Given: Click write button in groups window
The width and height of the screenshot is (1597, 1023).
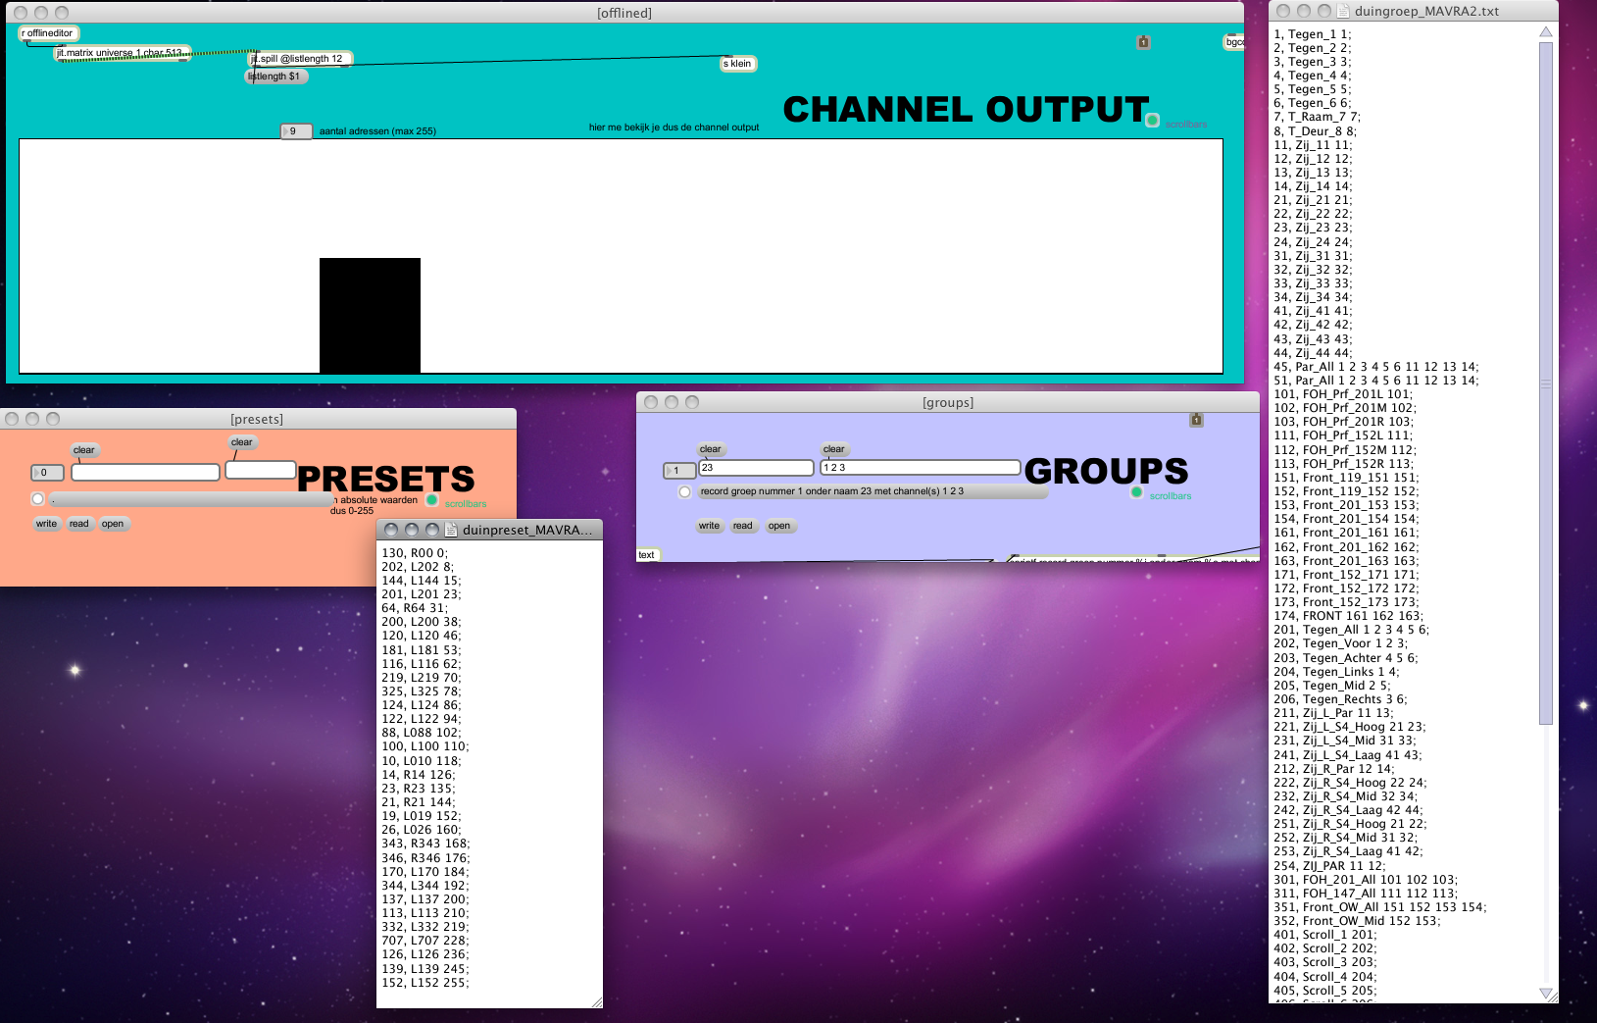Looking at the screenshot, I should click(709, 526).
